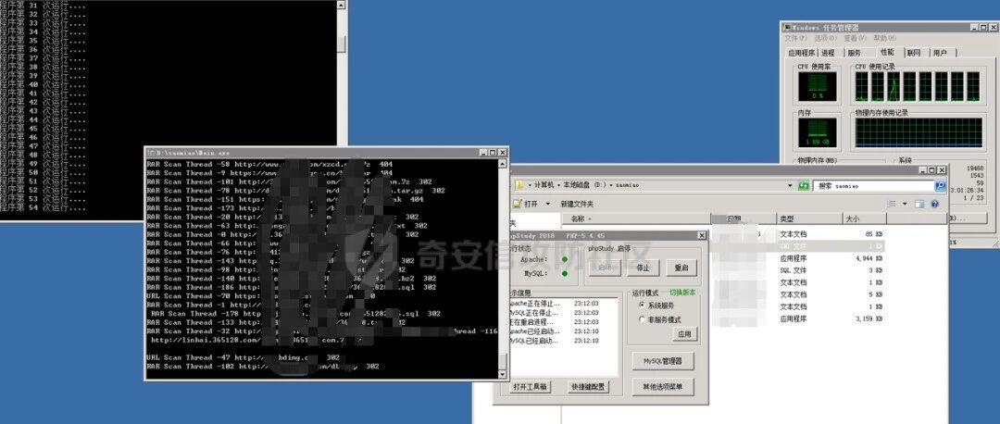
Task: Click the 停止 button in phpStudy
Action: click(x=643, y=268)
